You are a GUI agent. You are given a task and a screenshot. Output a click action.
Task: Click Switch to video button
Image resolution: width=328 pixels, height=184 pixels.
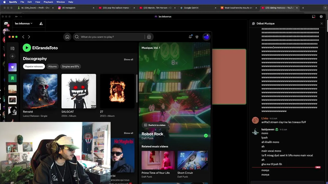click(x=155, y=125)
